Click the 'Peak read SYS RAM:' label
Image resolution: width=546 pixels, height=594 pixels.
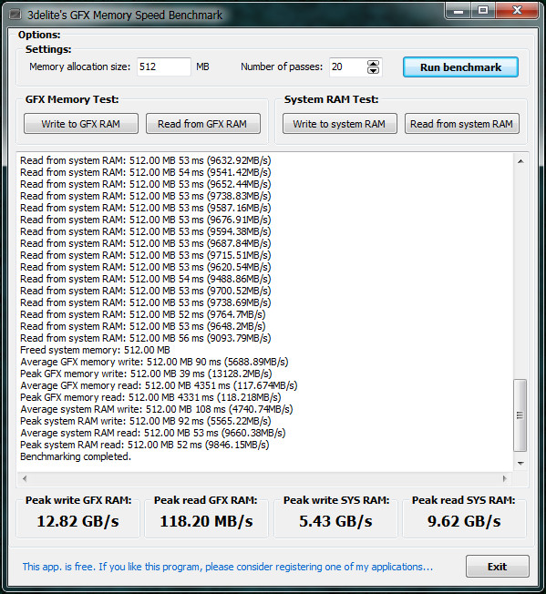point(463,500)
